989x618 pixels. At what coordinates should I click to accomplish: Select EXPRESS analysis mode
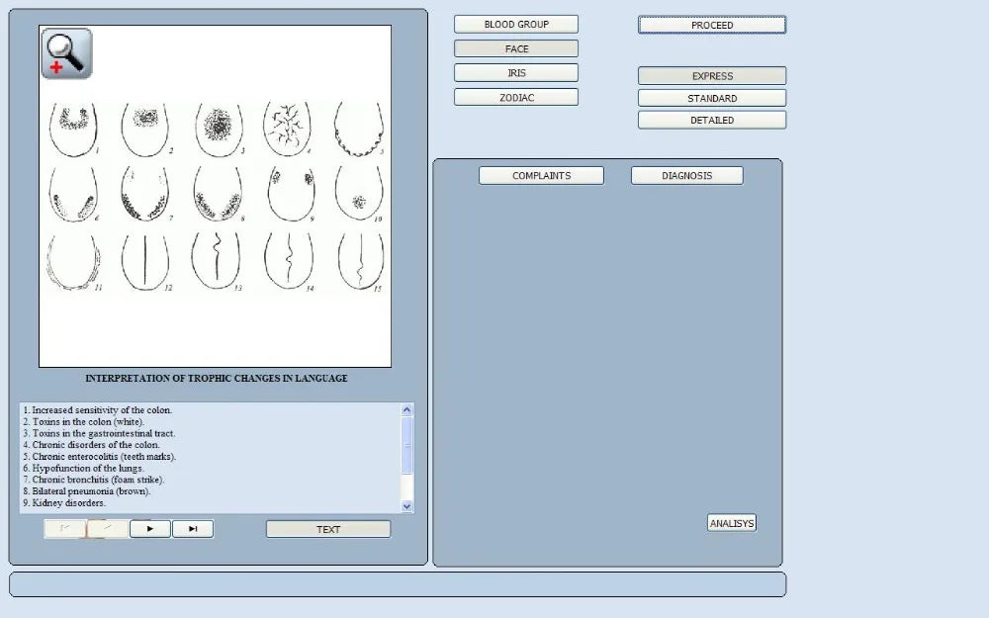712,76
